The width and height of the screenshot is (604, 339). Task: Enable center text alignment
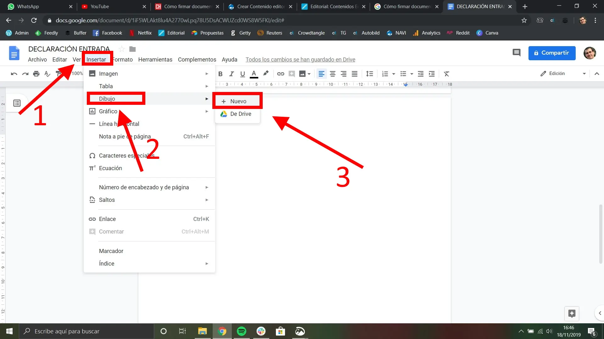[x=333, y=74]
